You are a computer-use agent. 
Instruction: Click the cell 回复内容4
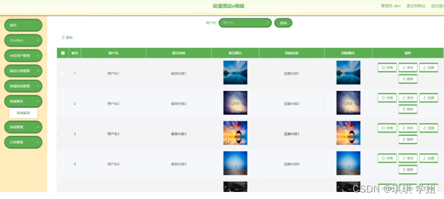click(x=291, y=164)
